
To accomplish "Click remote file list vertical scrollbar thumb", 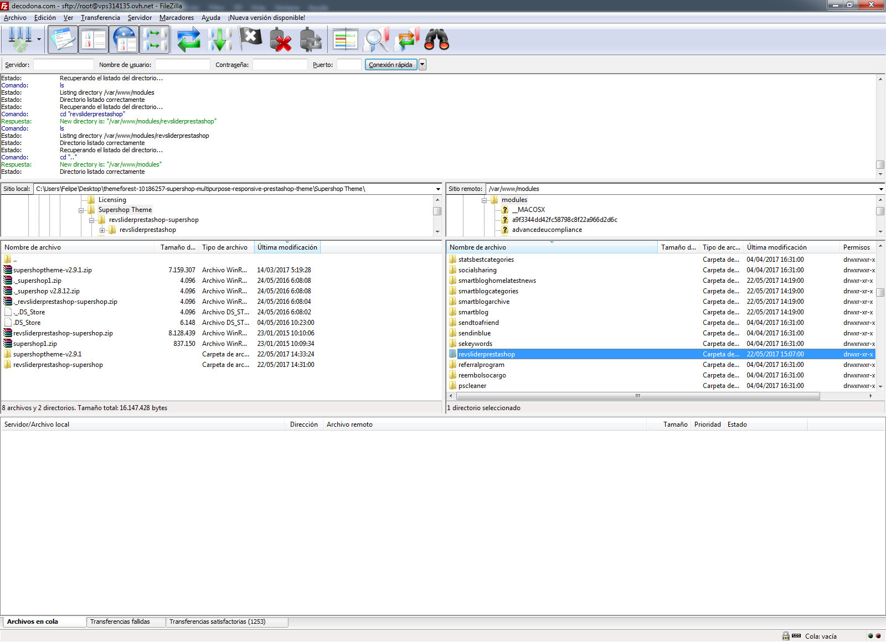I will (x=880, y=292).
